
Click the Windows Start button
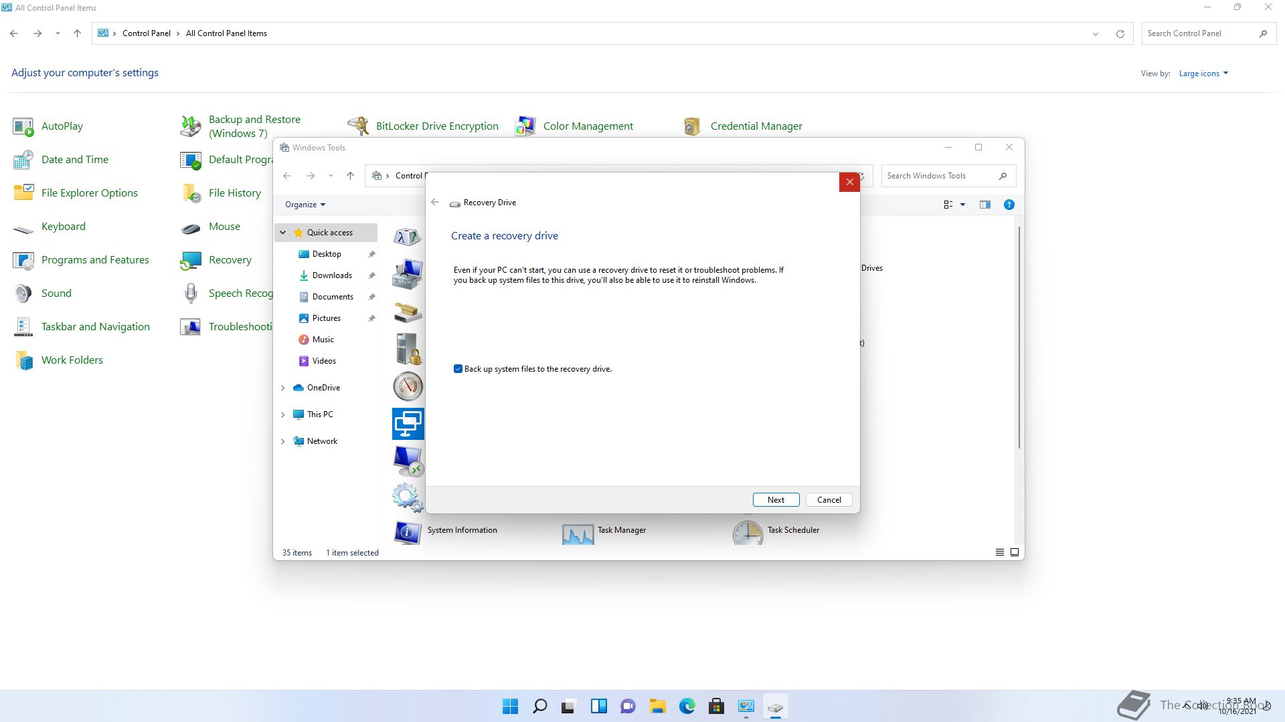click(x=510, y=707)
